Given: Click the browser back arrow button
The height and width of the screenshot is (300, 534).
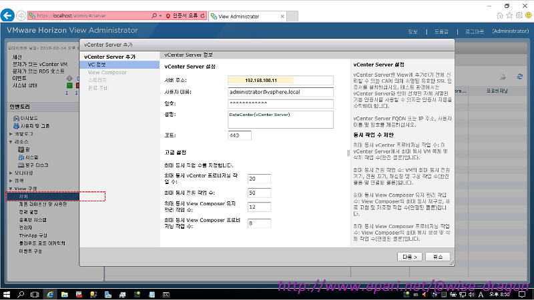Looking at the screenshot, I should (7, 15).
